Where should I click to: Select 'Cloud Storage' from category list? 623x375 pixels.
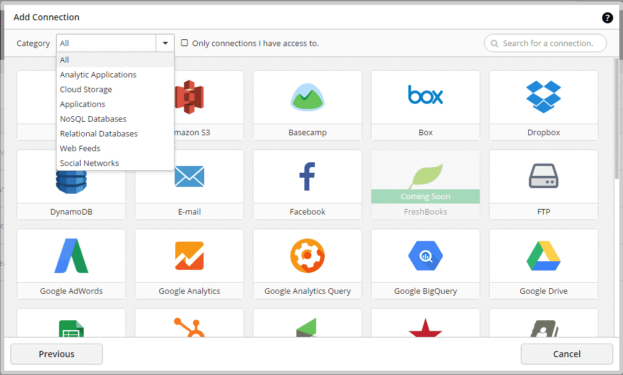tap(115, 89)
